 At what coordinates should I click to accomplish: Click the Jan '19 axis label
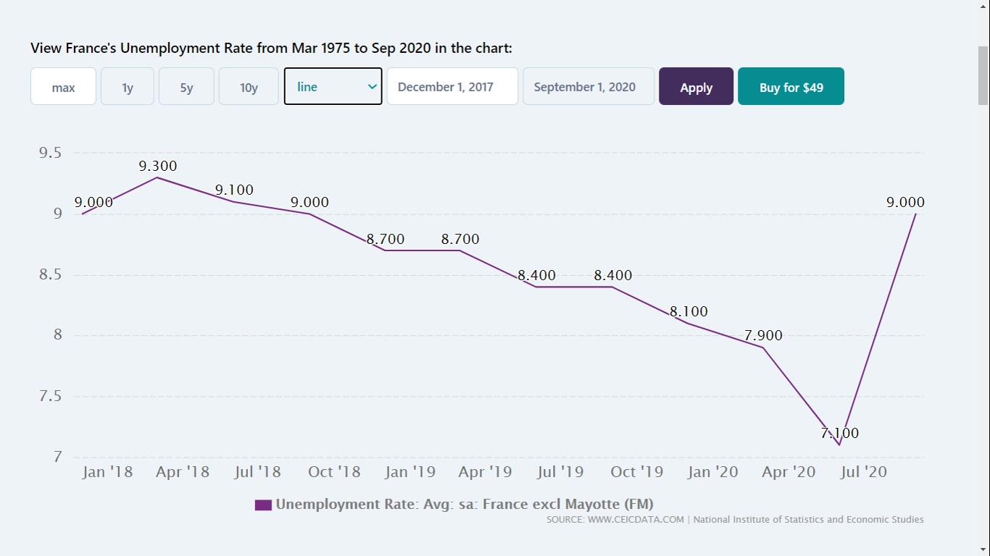point(410,472)
